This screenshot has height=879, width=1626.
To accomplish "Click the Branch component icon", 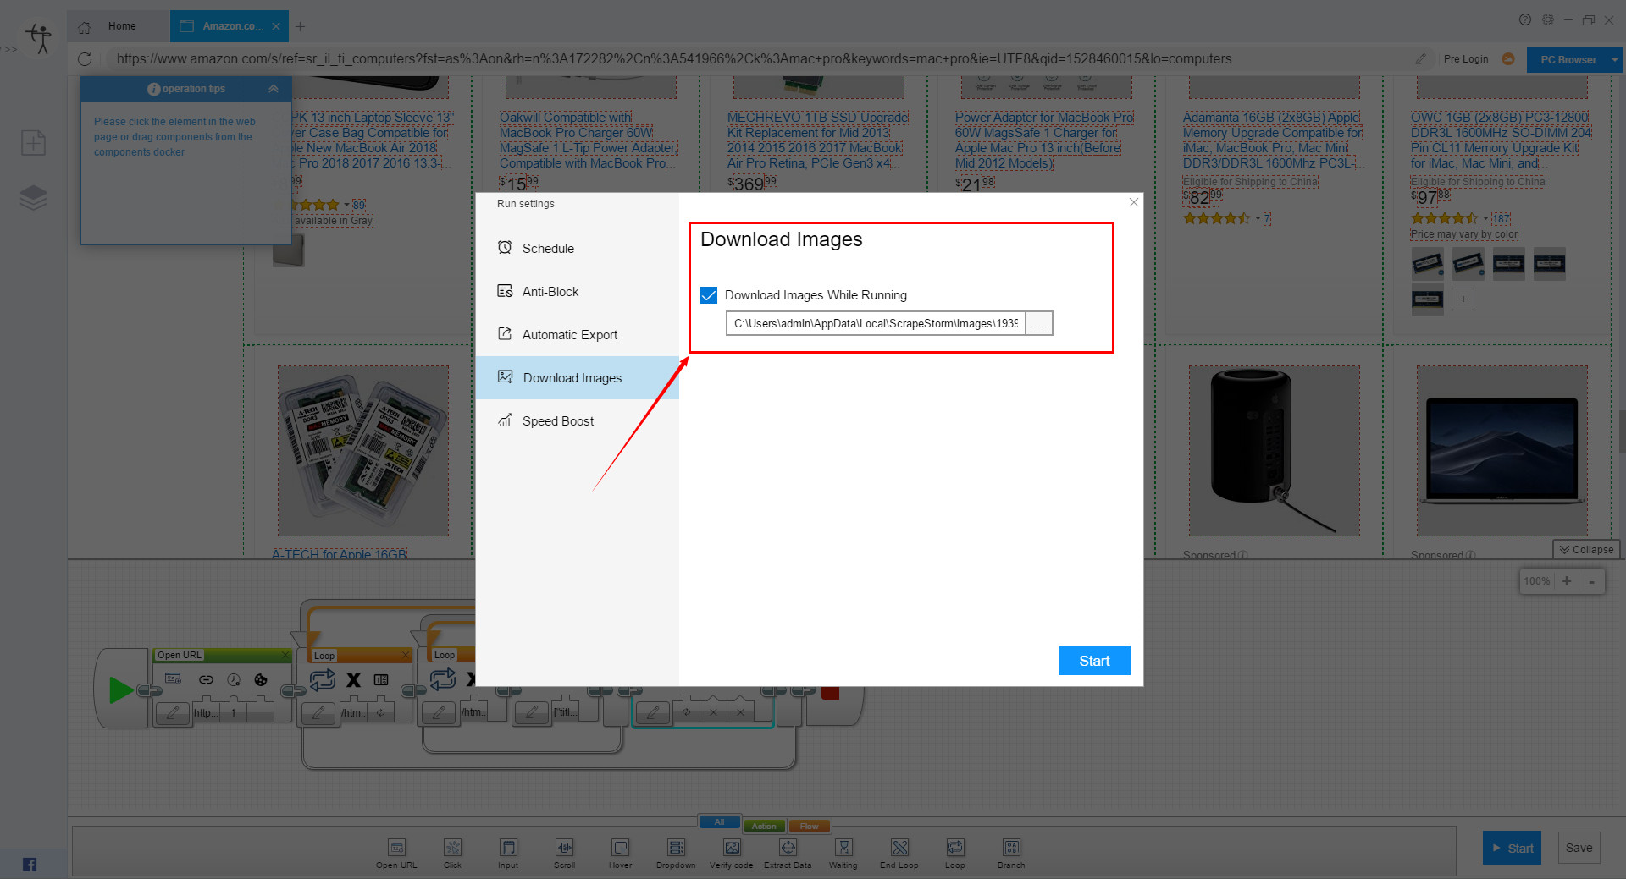I will click(x=1011, y=848).
